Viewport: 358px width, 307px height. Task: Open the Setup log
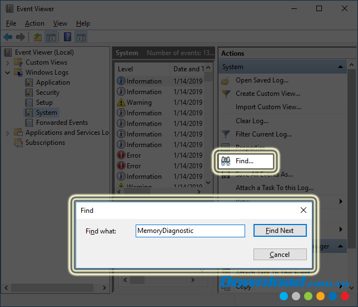point(44,103)
